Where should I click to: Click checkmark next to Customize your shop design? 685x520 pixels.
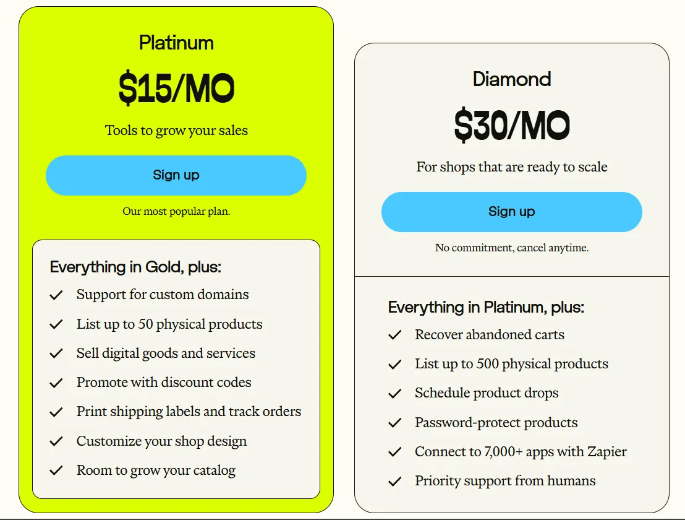(56, 441)
